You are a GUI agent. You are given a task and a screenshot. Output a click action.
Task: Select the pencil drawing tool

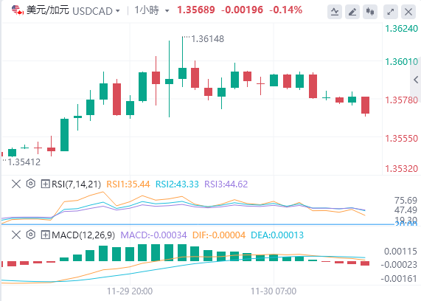point(352,12)
